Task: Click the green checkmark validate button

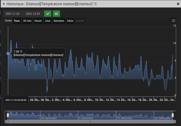Action: (48, 14)
